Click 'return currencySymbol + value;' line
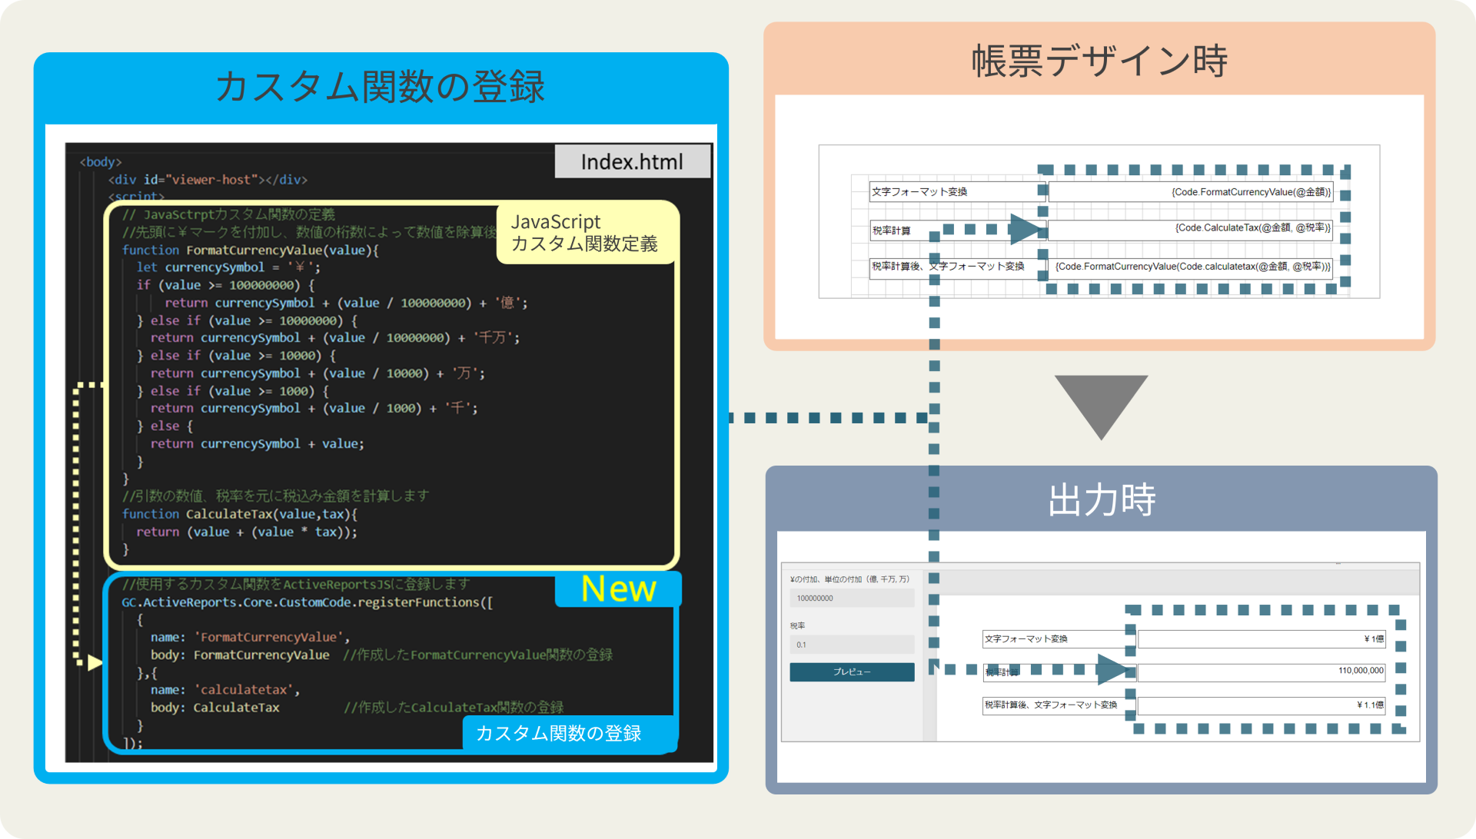This screenshot has width=1476, height=839. pos(257,443)
